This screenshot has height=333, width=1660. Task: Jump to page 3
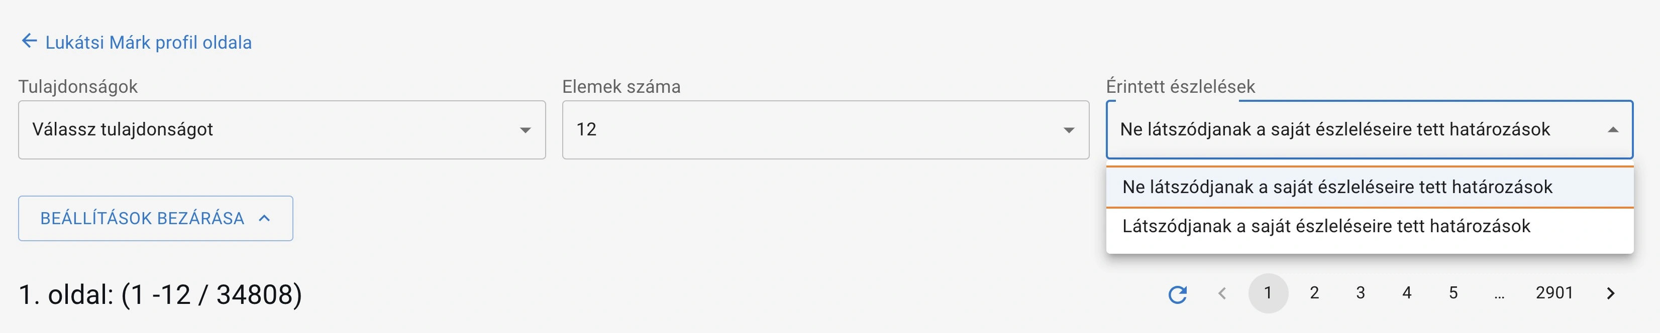click(1361, 293)
